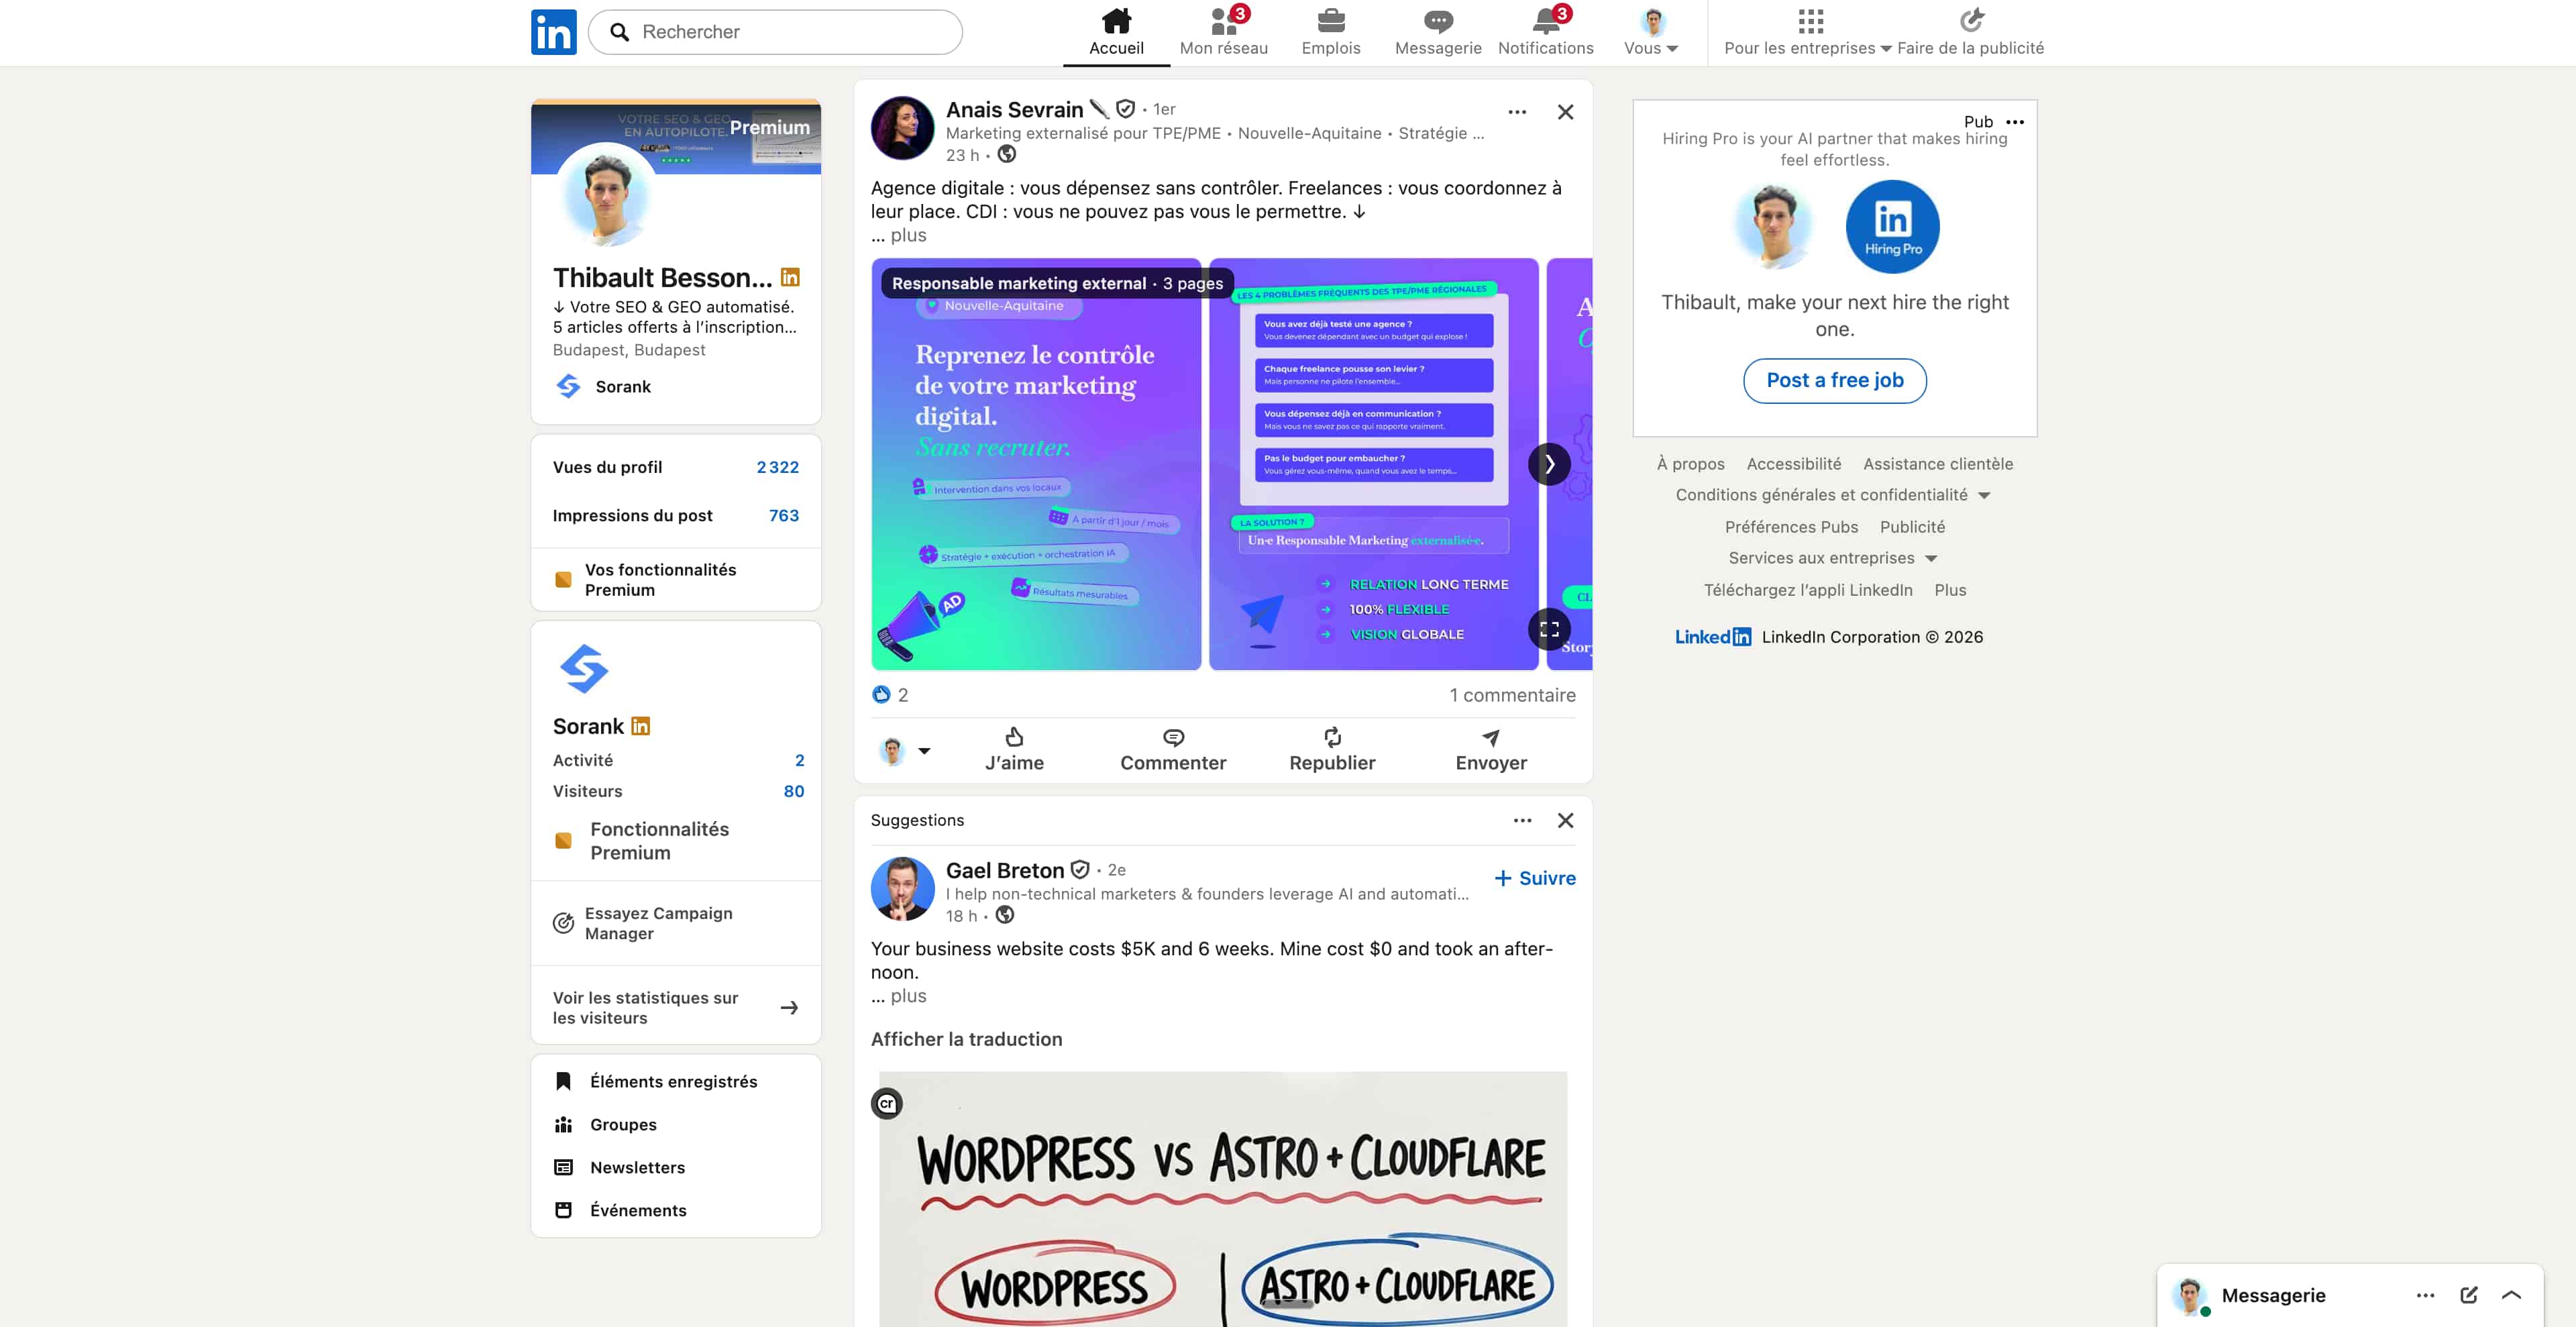The image size is (2576, 1327).
Task: Follow Gael Breton
Action: [x=1533, y=878]
